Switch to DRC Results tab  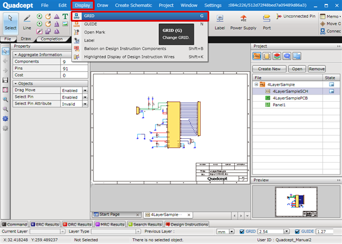(x=77, y=225)
